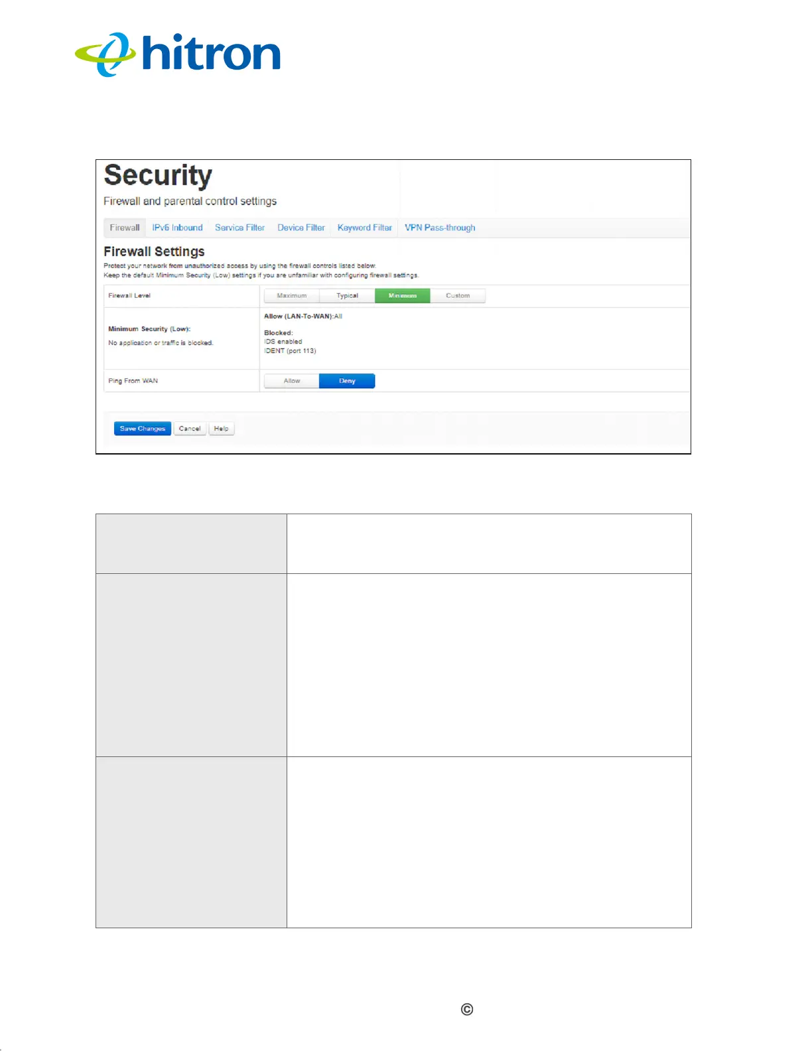The image size is (812, 1051).
Task: Open the IPv6 Inbound tab
Action: (177, 228)
